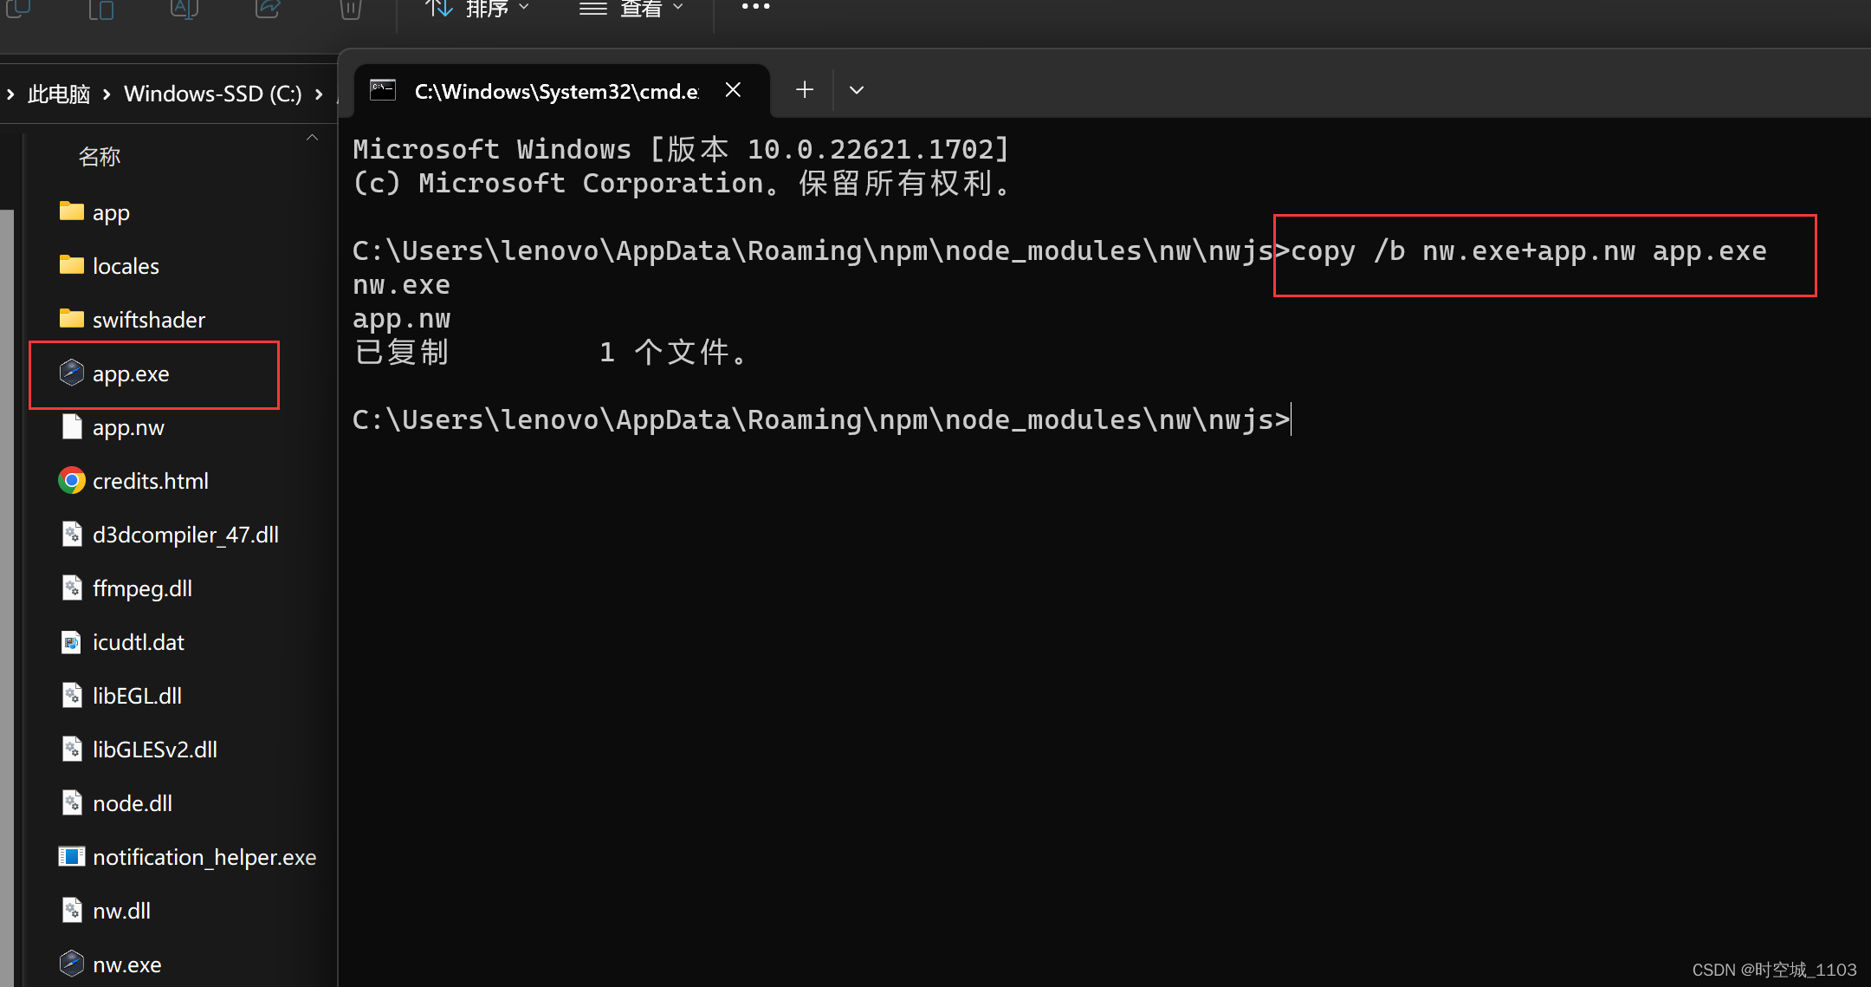Open a new terminal tab with plus
The image size is (1871, 987).
coord(804,89)
